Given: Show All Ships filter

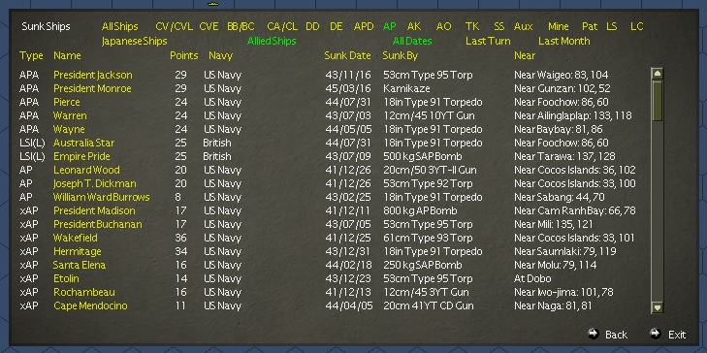Looking at the screenshot, I should pyautogui.click(x=119, y=26).
